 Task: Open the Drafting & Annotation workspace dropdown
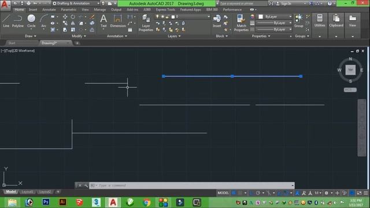(76, 3)
